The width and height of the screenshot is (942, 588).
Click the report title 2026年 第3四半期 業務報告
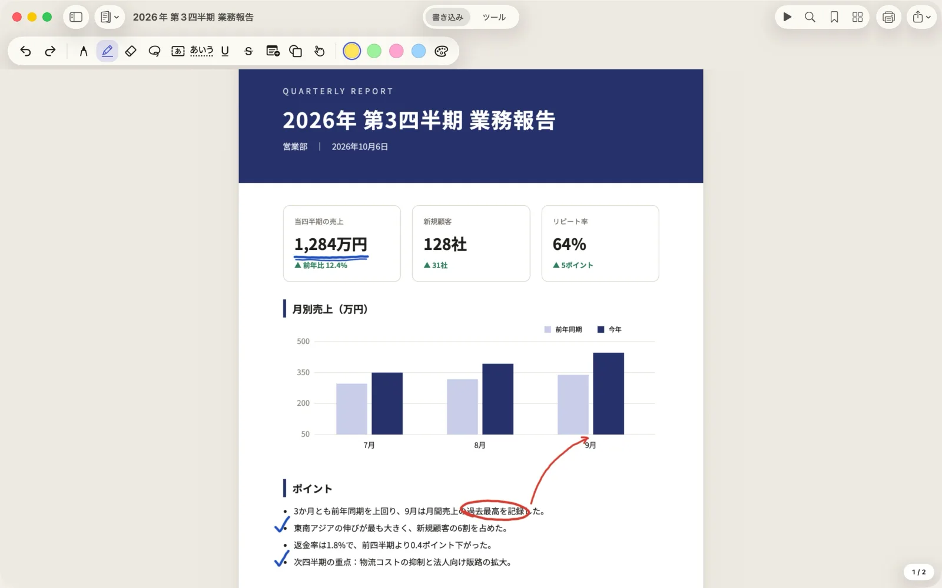419,121
